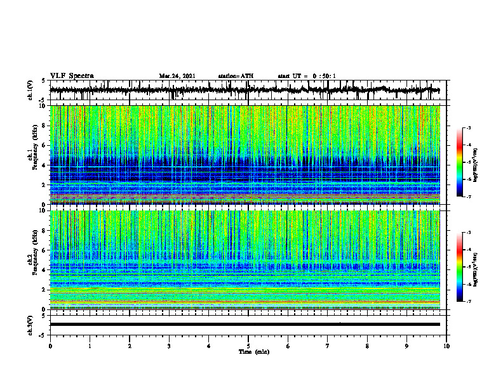Click the "8" frequency tick of ch.2 spectrogram
The image size is (503, 388).
(x=44, y=231)
